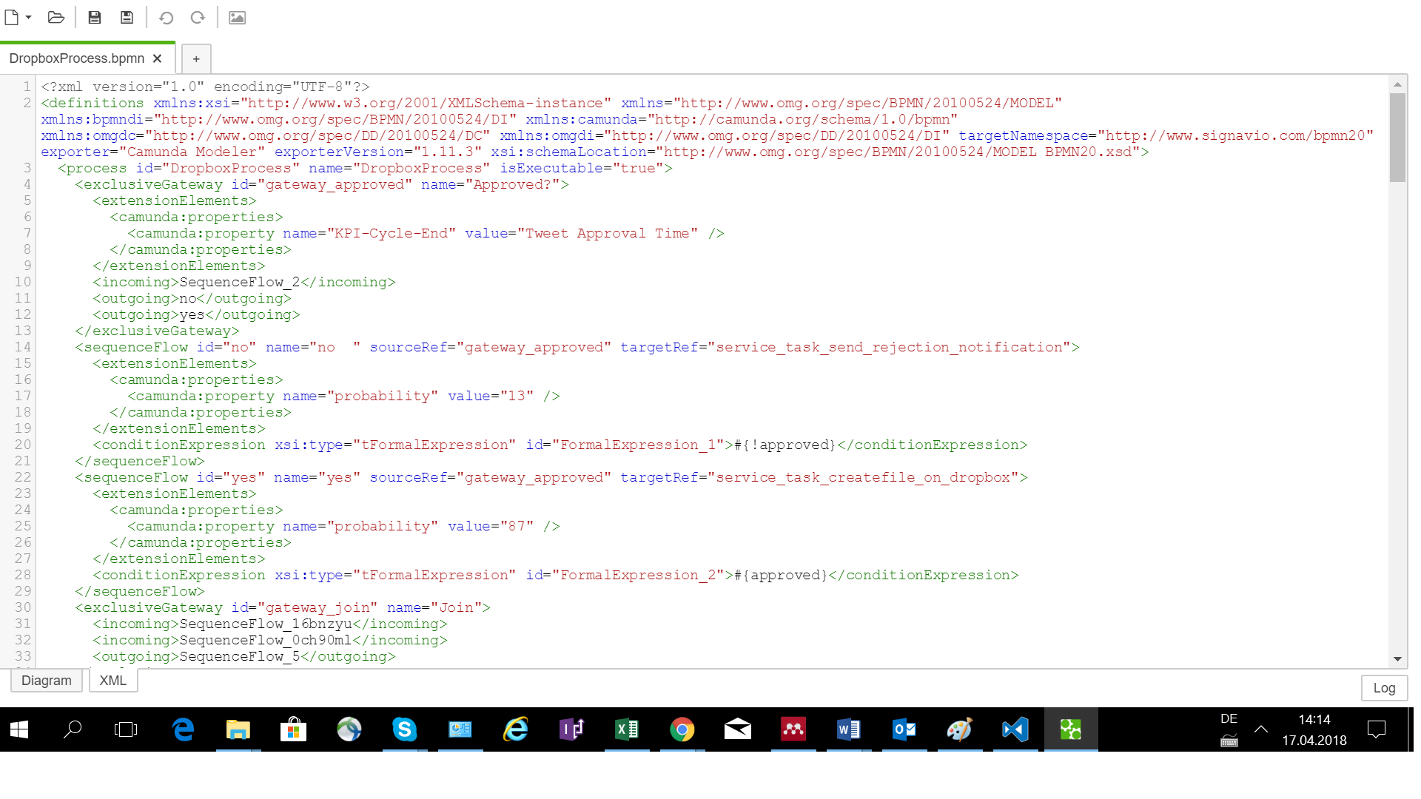Close the DropboxProcess.bpmn tab
The height and width of the screenshot is (799, 1421).
[157, 58]
